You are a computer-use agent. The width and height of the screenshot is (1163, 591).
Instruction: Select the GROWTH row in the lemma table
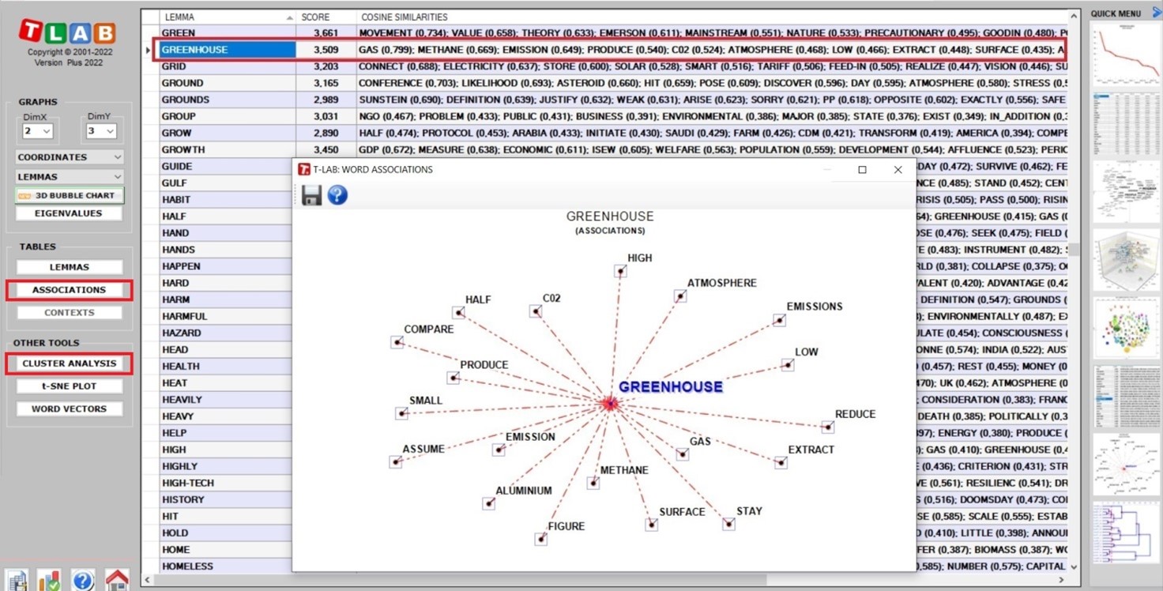pos(227,149)
